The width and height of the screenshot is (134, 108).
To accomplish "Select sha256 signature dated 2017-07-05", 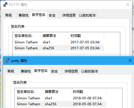I will pyautogui.click(x=59, y=48).
